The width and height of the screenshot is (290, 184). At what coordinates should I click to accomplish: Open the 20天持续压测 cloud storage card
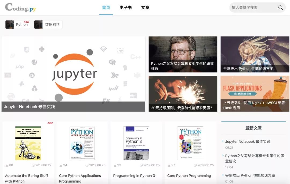(x=183, y=94)
